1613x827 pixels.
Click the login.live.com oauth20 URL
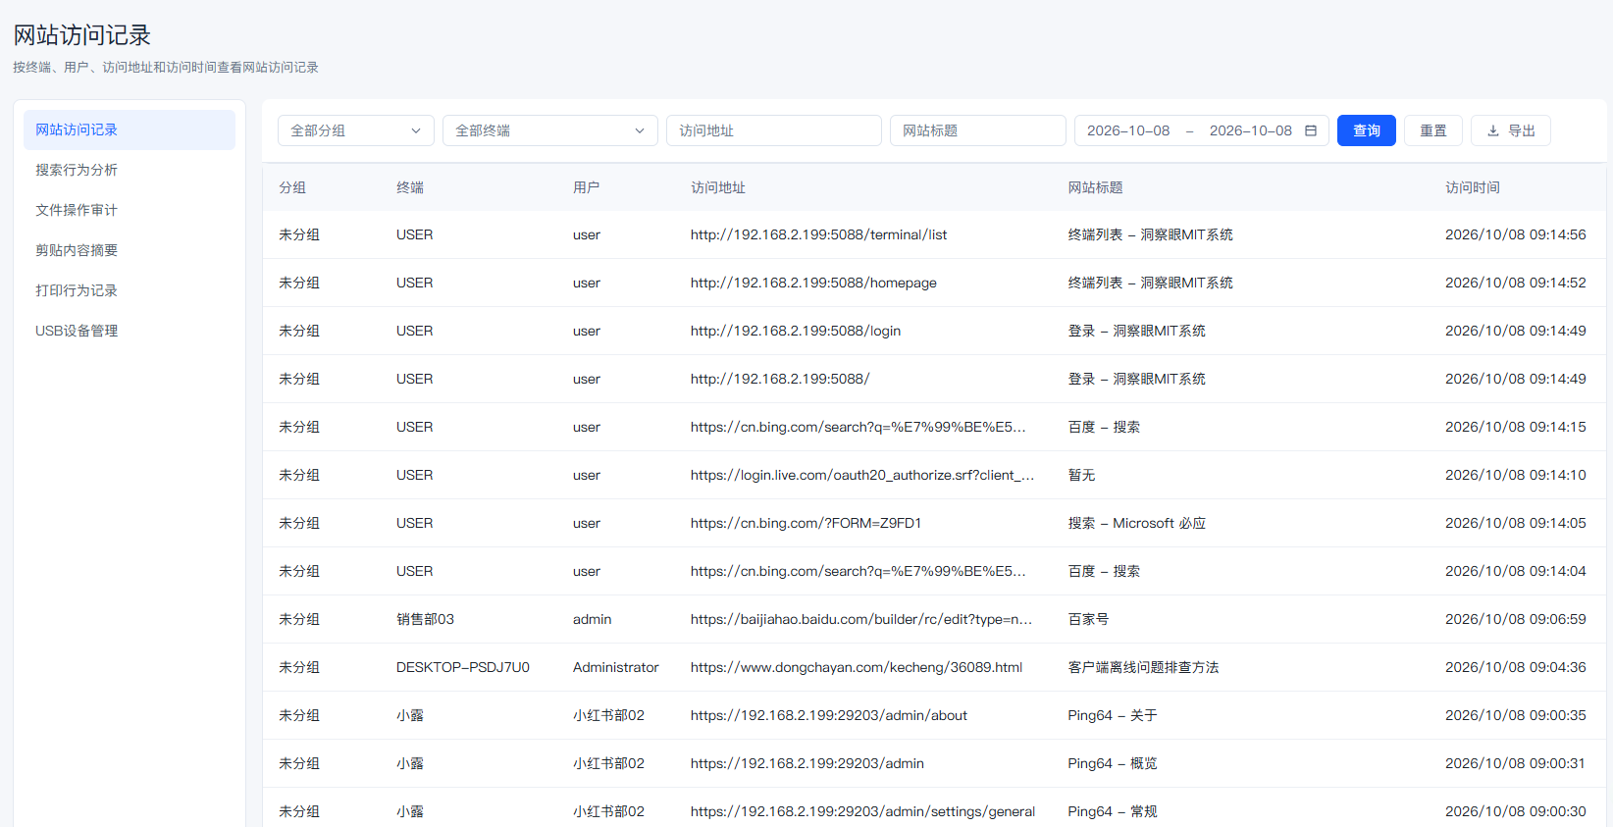tap(862, 475)
